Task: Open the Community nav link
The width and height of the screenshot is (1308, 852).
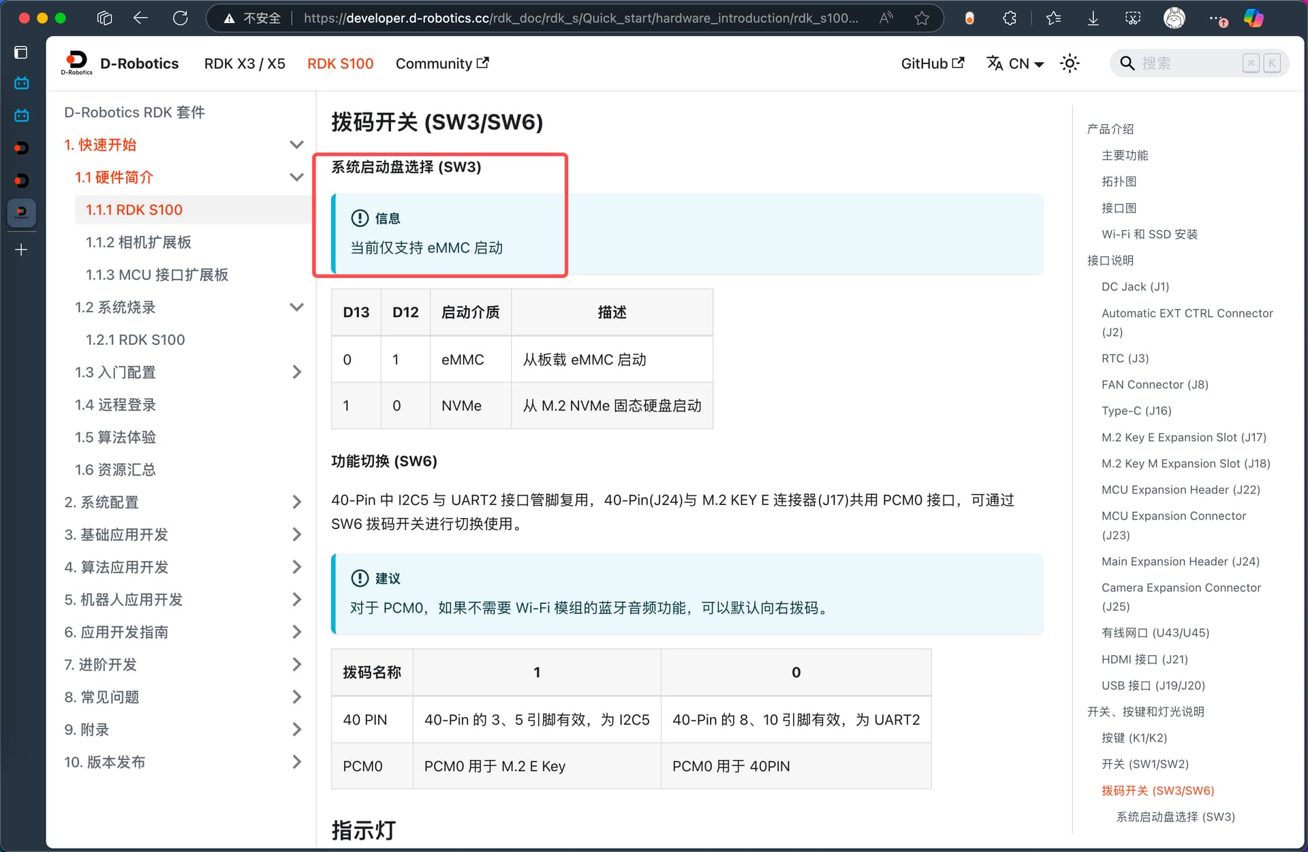Action: 441,63
